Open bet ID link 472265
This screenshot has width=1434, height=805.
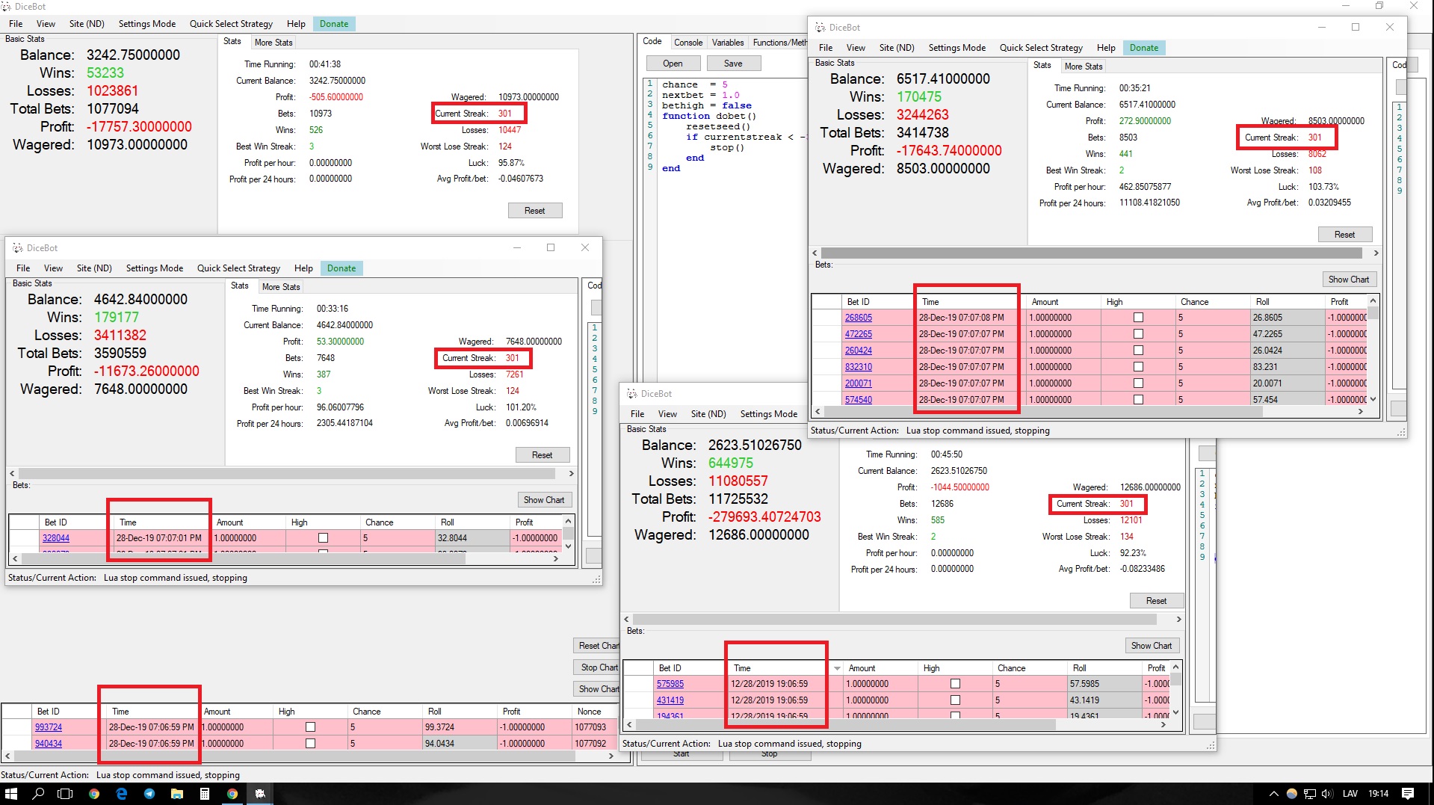point(859,334)
